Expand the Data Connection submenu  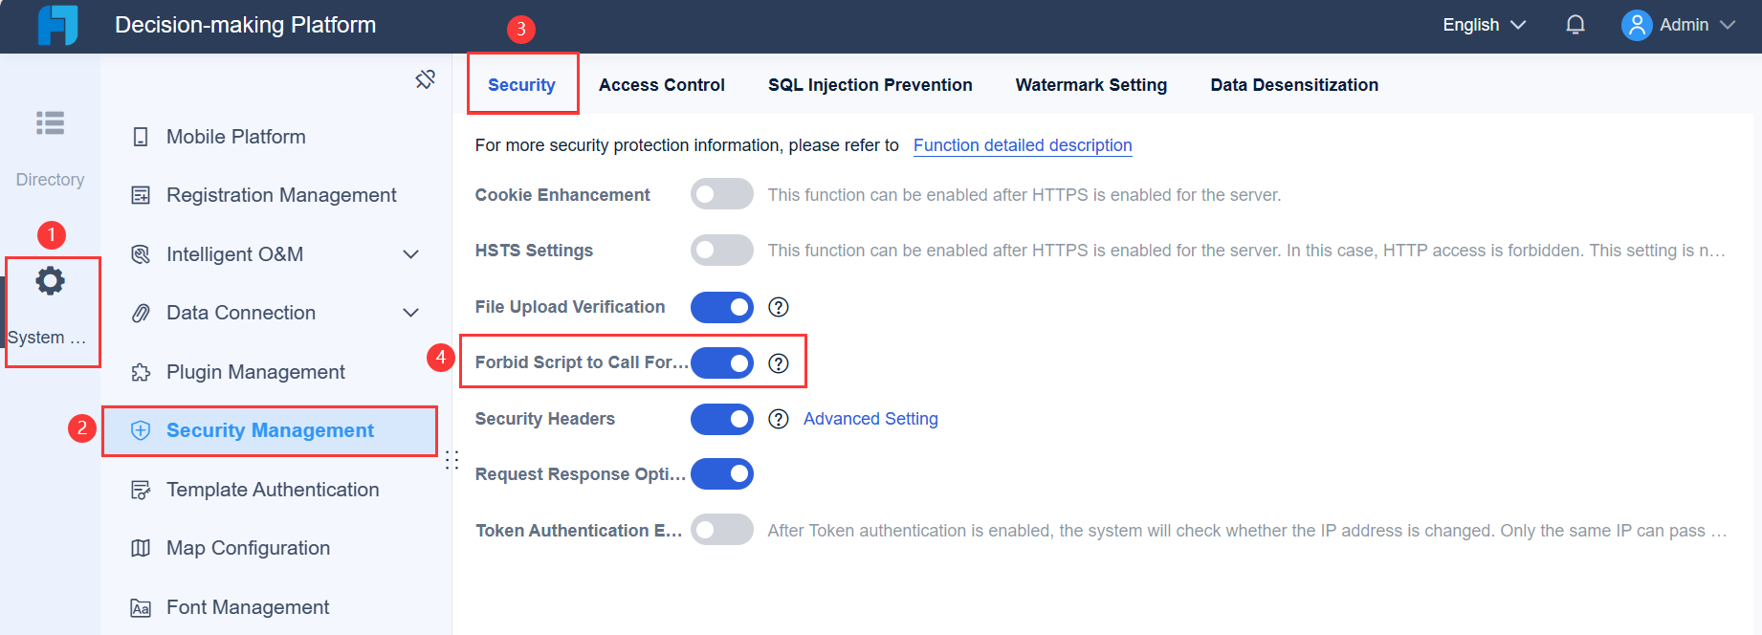pyautogui.click(x=410, y=313)
